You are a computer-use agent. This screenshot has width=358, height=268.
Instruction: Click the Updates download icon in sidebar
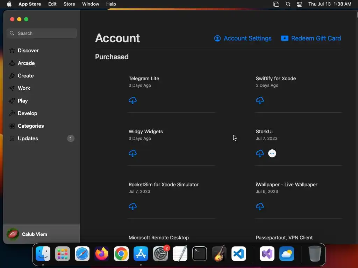point(12,138)
